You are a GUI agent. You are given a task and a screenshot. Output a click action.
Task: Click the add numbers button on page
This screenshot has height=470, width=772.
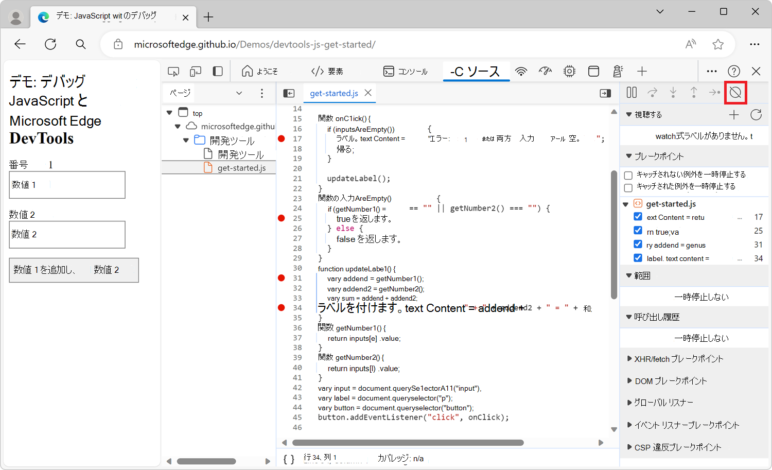pyautogui.click(x=74, y=270)
